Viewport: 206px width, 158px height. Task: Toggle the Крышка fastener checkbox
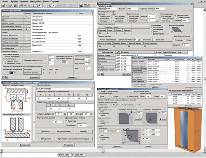(x=26, y=17)
